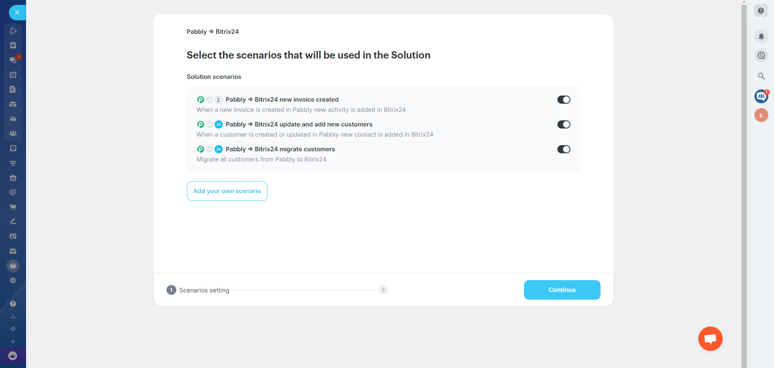
Task: Click the orange live chat widget button
Action: (710, 339)
